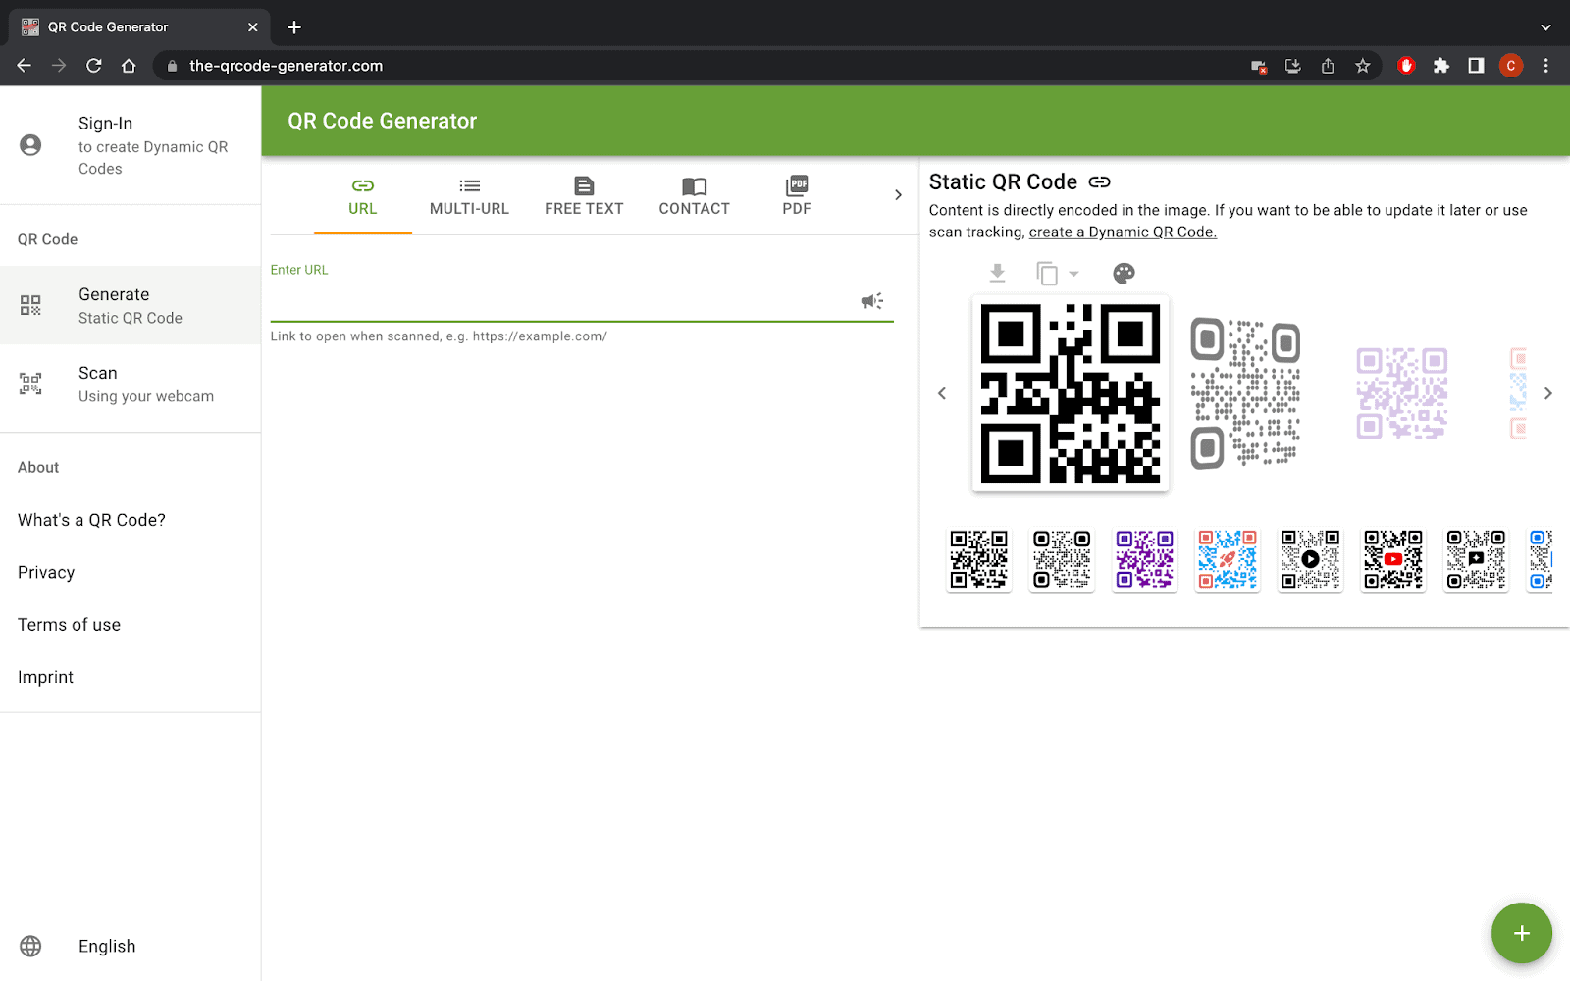Screen dimensions: 1570x981
Task: Open the Imprint link
Action: (45, 678)
